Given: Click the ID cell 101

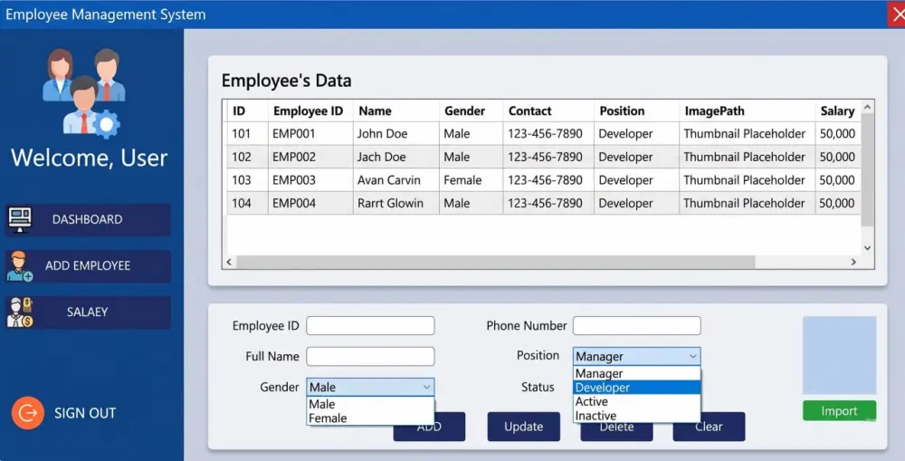Looking at the screenshot, I should [x=248, y=133].
